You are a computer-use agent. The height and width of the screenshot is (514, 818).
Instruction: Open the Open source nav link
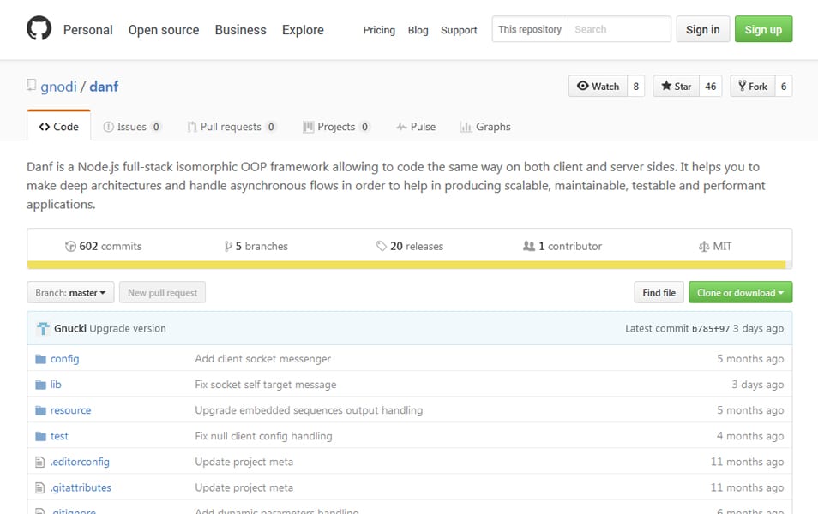click(x=164, y=30)
